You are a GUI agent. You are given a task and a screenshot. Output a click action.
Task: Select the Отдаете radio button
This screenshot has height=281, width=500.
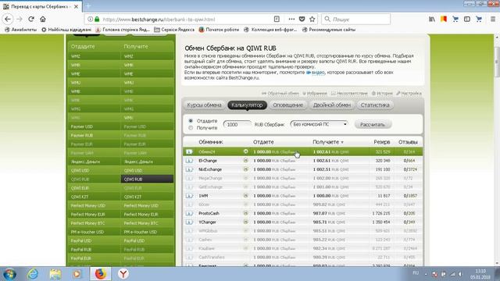(x=191, y=121)
